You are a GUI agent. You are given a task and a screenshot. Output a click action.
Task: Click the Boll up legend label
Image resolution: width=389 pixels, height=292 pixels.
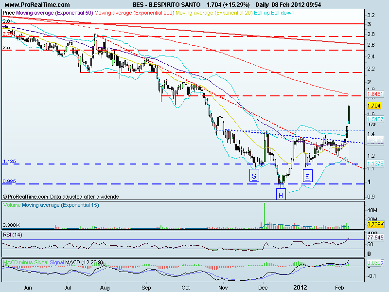click(262, 13)
